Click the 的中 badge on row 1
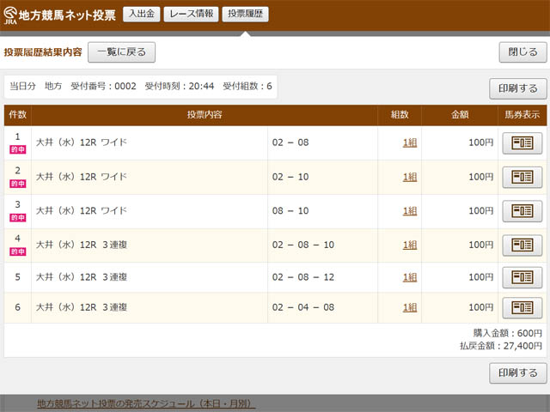Image resolution: width=550 pixels, height=412 pixels. (x=17, y=149)
